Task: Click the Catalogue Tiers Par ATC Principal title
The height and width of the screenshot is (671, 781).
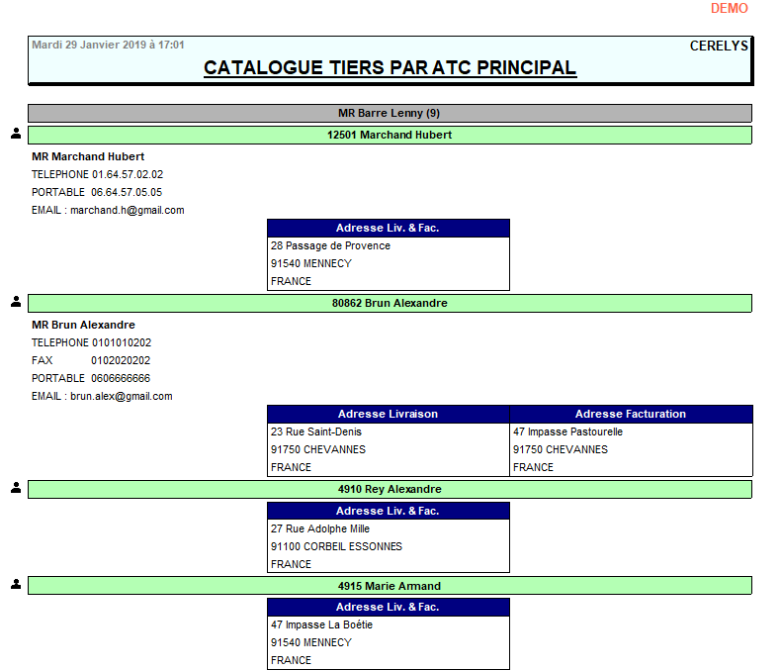Action: coord(390,68)
